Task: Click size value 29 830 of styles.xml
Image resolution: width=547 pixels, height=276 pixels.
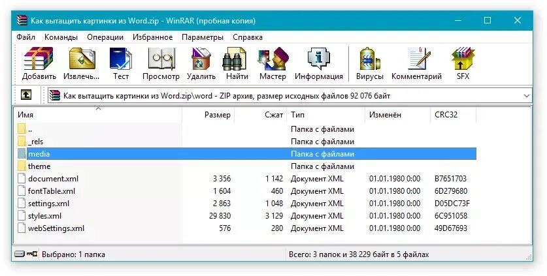Action: click(x=220, y=216)
